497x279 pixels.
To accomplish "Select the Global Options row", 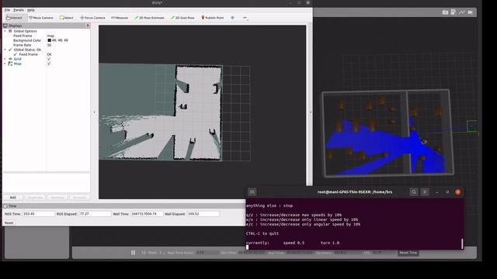I will (25, 31).
